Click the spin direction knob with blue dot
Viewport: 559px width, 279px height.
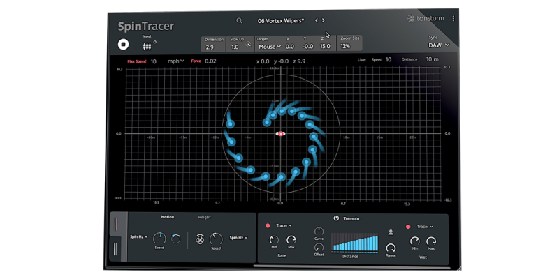pos(176,239)
